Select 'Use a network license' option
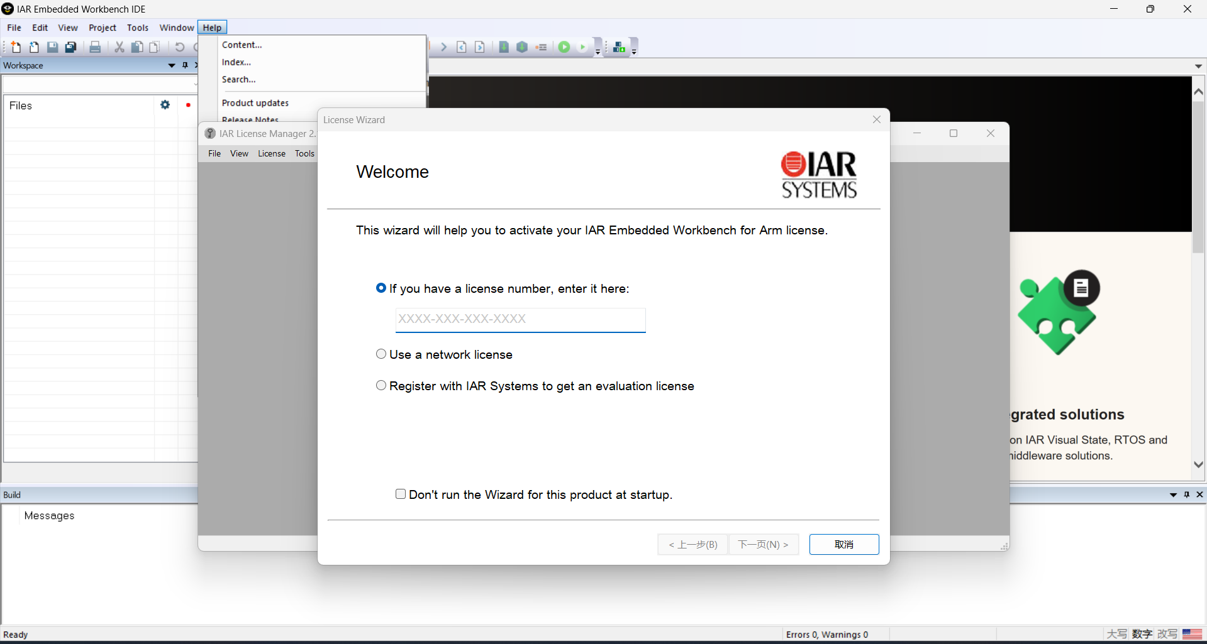Image resolution: width=1207 pixels, height=644 pixels. coord(381,354)
